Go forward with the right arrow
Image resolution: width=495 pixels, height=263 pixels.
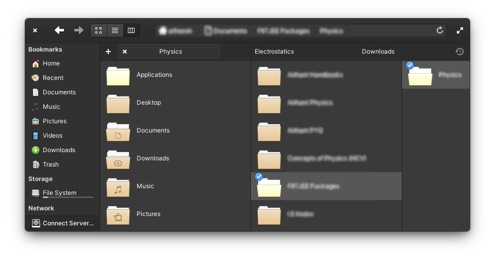pyautogui.click(x=78, y=30)
